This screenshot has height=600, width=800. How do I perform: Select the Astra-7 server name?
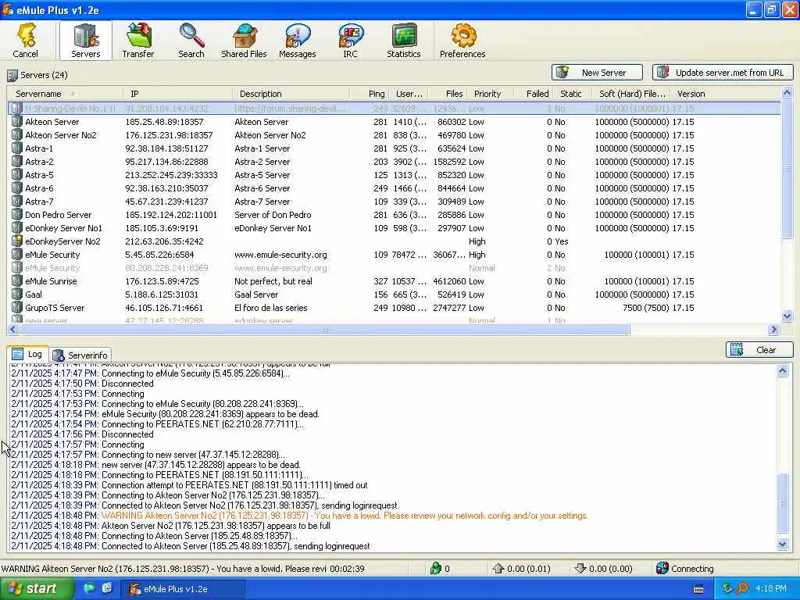point(39,202)
